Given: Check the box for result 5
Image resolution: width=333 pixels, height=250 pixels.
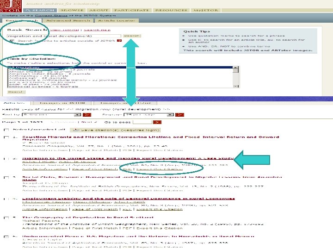Looking at the screenshot, I should pos(6,218).
